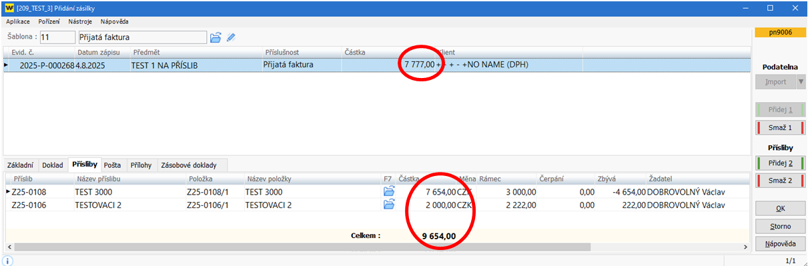Click the Import button
808x266 pixels.
click(775, 82)
